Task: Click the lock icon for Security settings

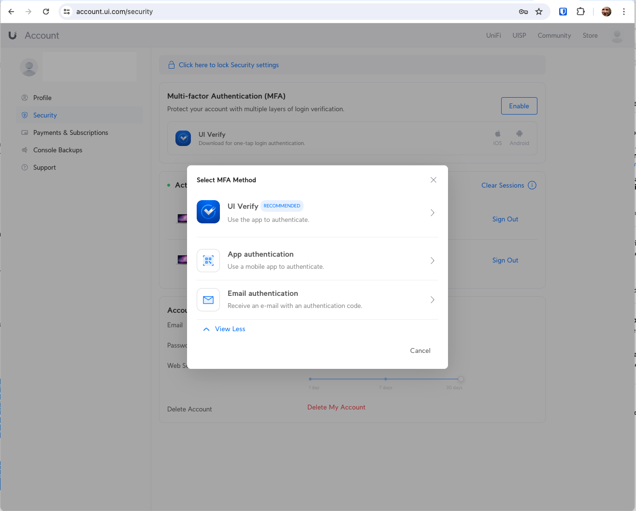Action: (x=171, y=65)
